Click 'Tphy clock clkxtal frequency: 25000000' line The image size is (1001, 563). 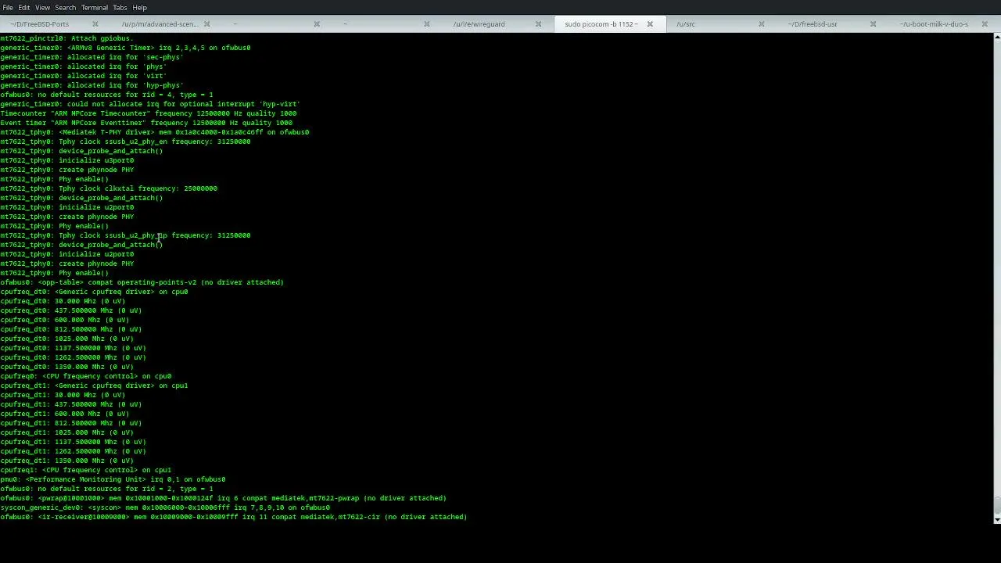(109, 188)
